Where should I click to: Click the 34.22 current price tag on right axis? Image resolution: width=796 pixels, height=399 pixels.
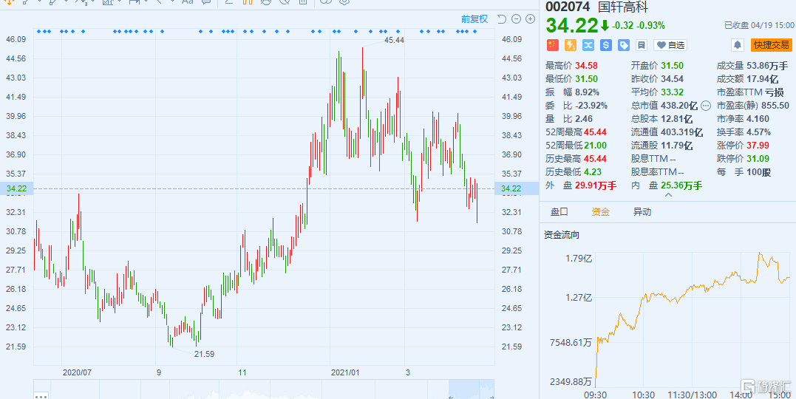pos(517,188)
